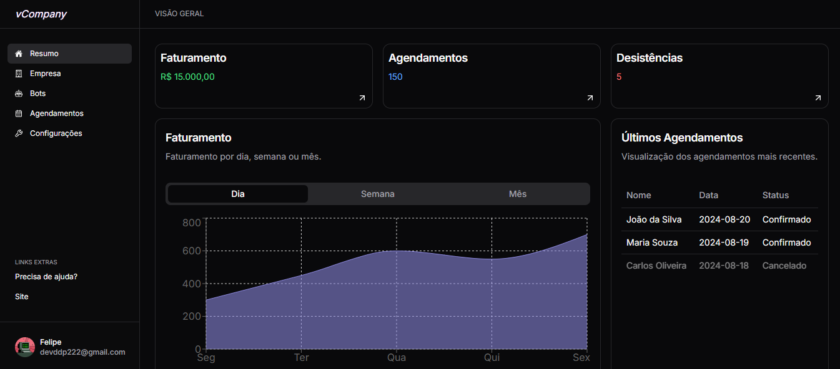Open the Bots sidebar section
The width and height of the screenshot is (840, 369).
(69, 93)
